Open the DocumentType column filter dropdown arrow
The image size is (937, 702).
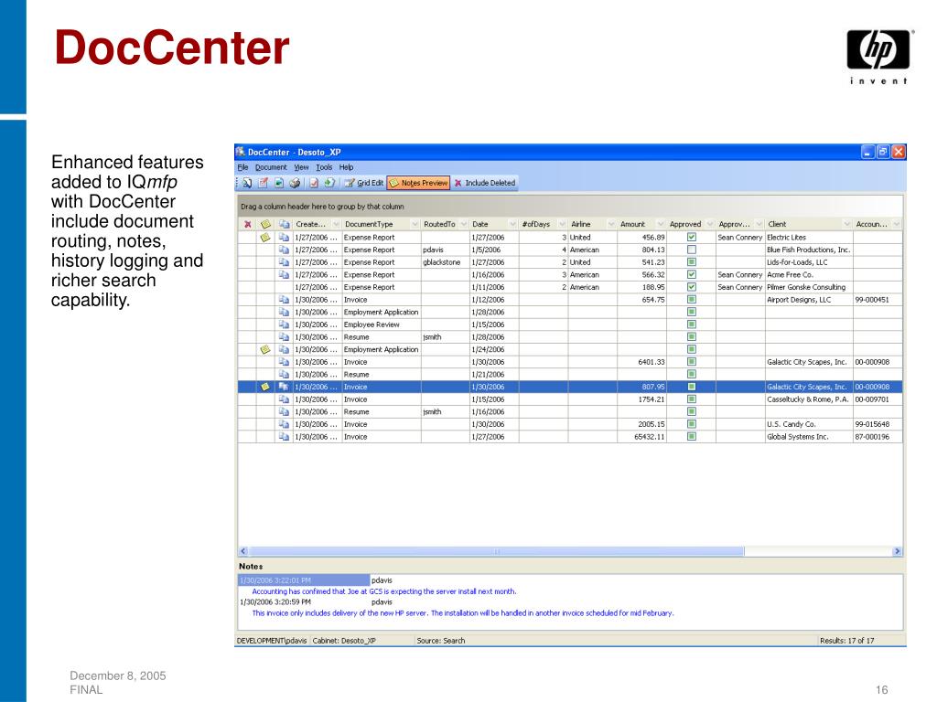click(x=415, y=225)
